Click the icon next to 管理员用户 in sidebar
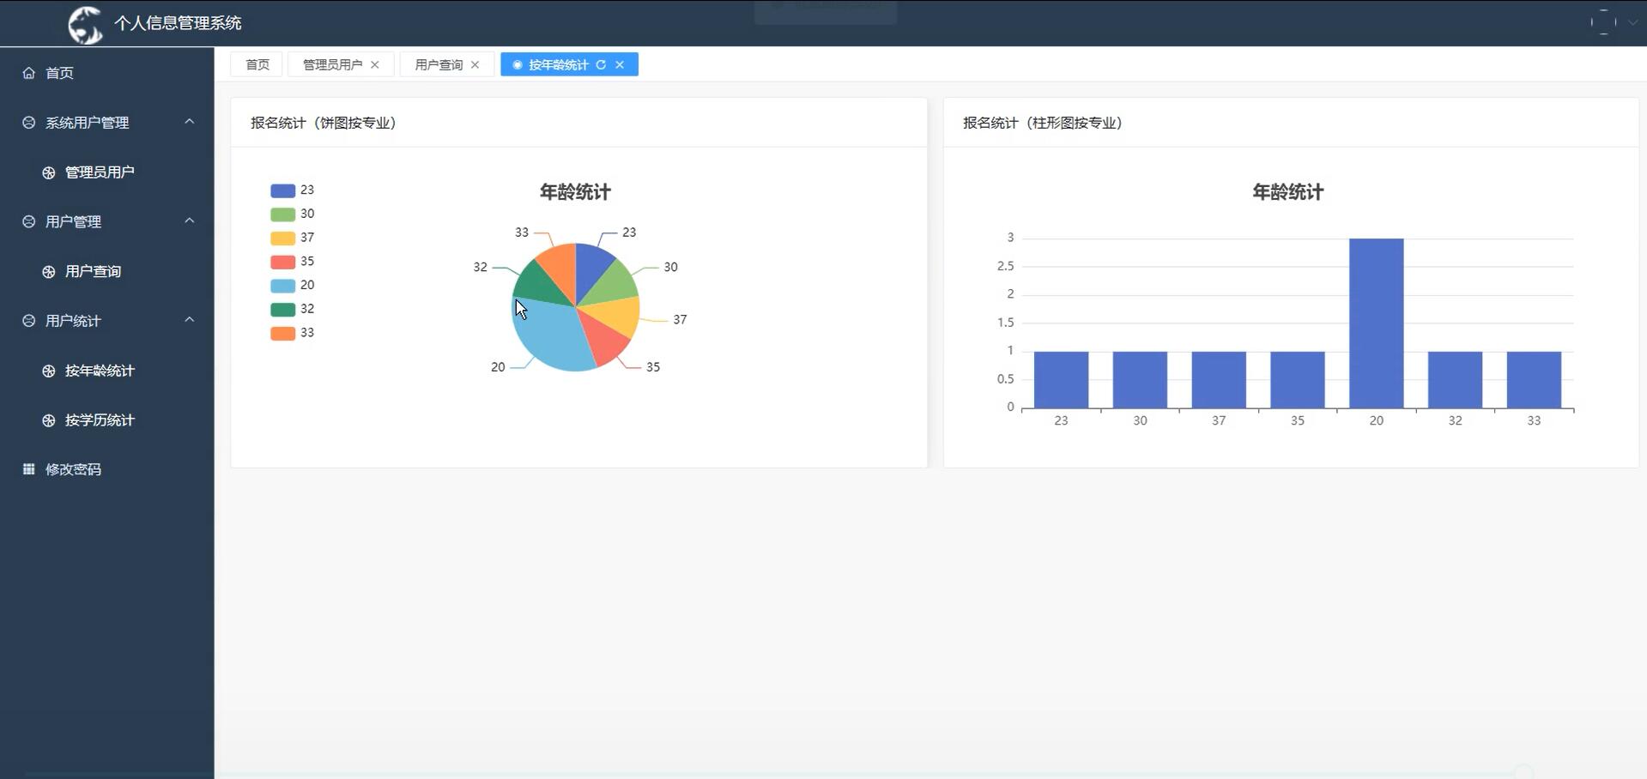 click(49, 172)
